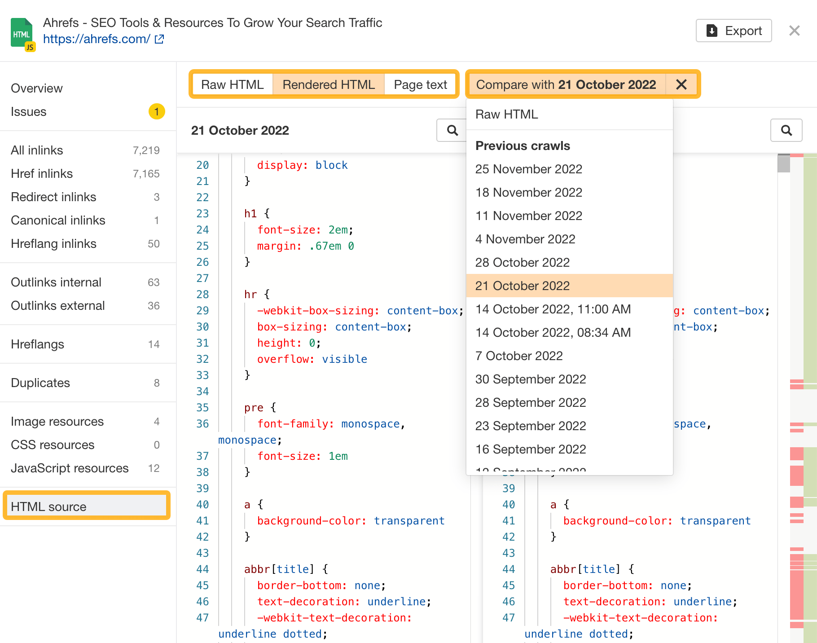
Task: Open the Outlinks external list
Action: (57, 306)
